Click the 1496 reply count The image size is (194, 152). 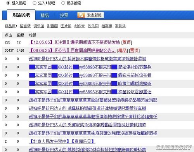[x=21, y=51]
